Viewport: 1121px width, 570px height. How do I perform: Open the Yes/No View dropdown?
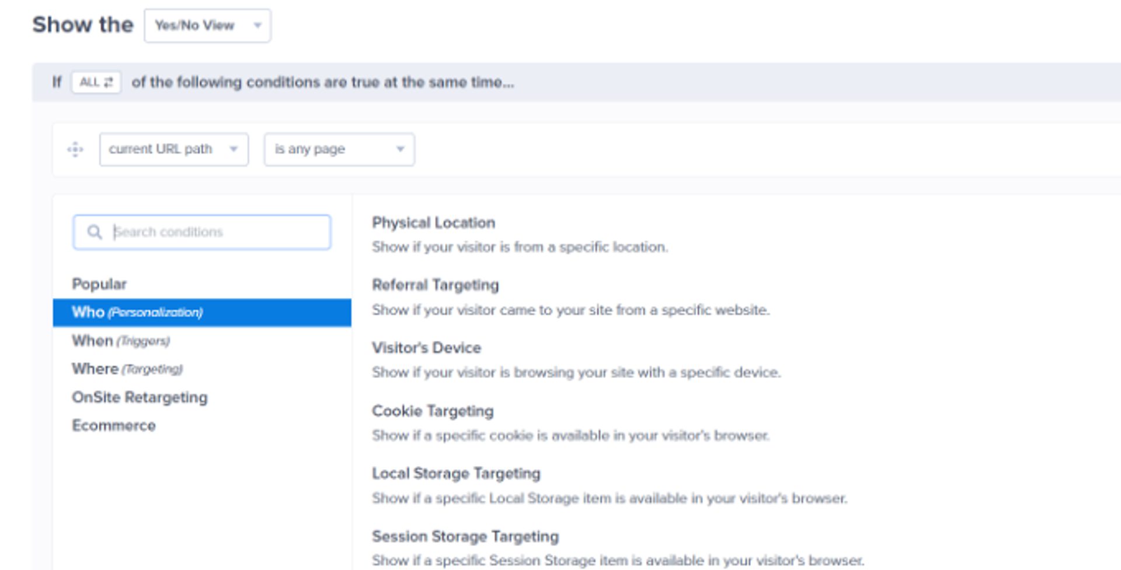coord(207,25)
